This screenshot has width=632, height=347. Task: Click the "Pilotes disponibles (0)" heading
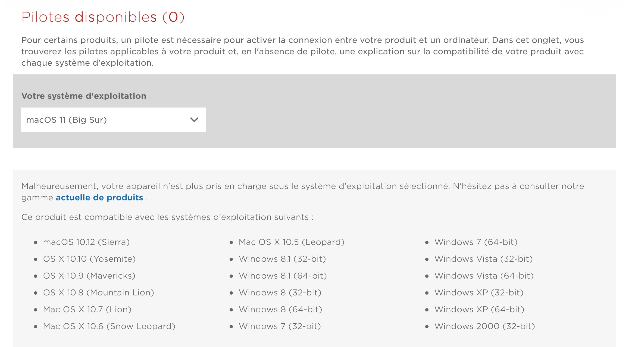click(x=103, y=17)
